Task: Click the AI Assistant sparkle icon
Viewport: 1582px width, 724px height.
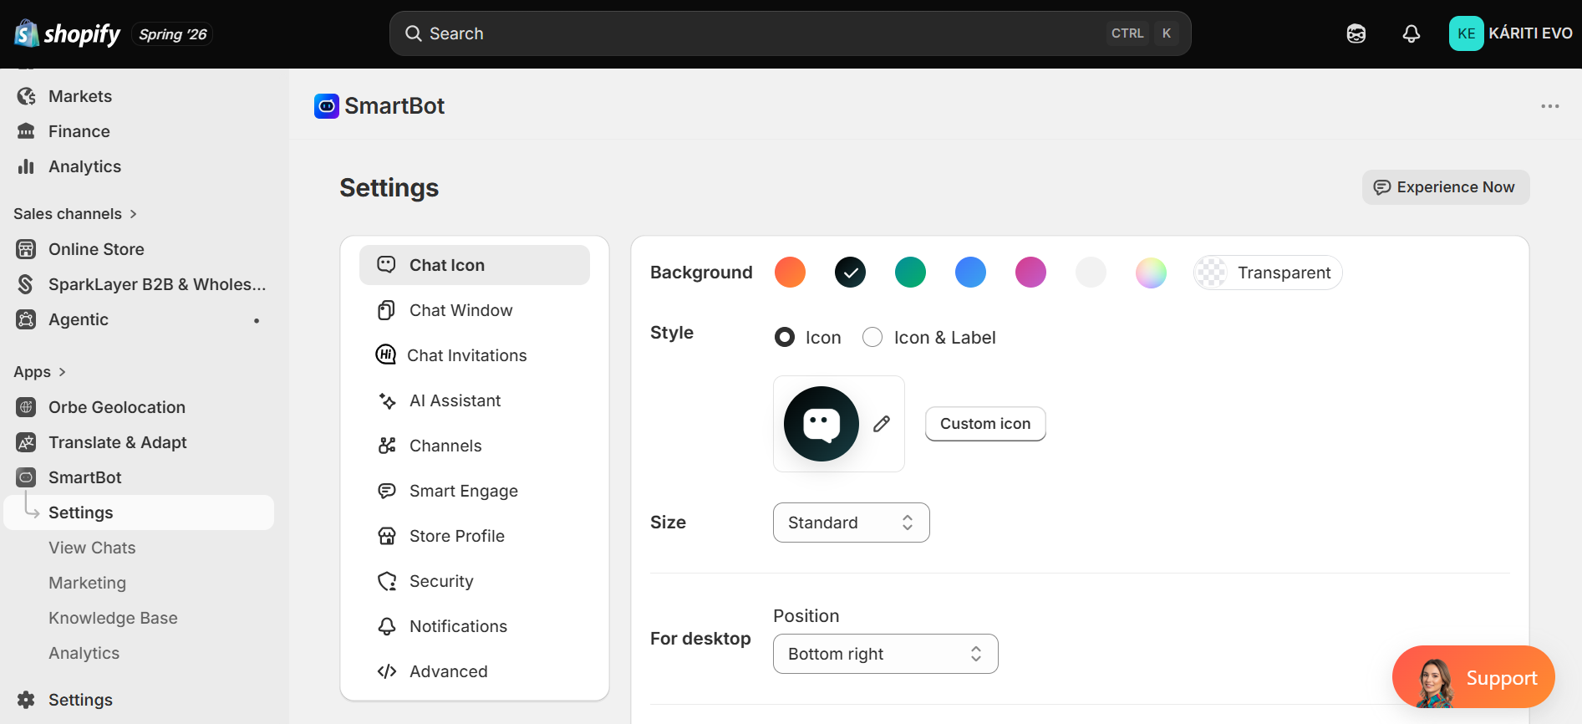Action: point(386,400)
